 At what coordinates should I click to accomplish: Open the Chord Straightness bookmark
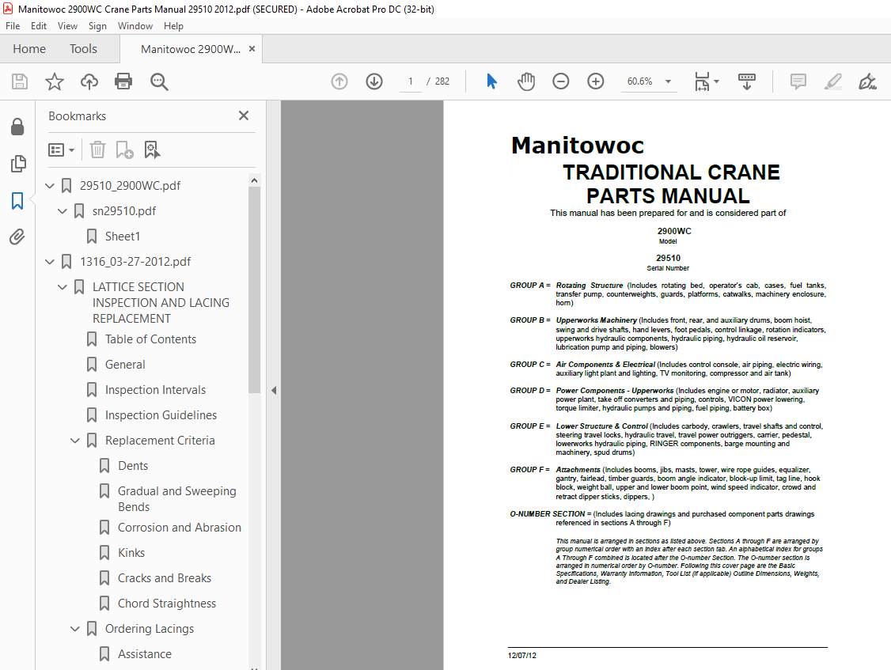[x=166, y=604]
